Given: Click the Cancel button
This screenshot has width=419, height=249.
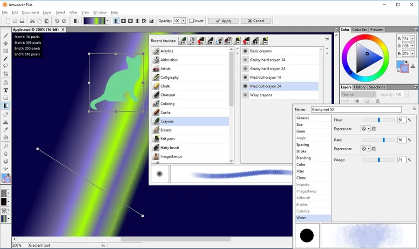Looking at the screenshot, I should [x=256, y=21].
